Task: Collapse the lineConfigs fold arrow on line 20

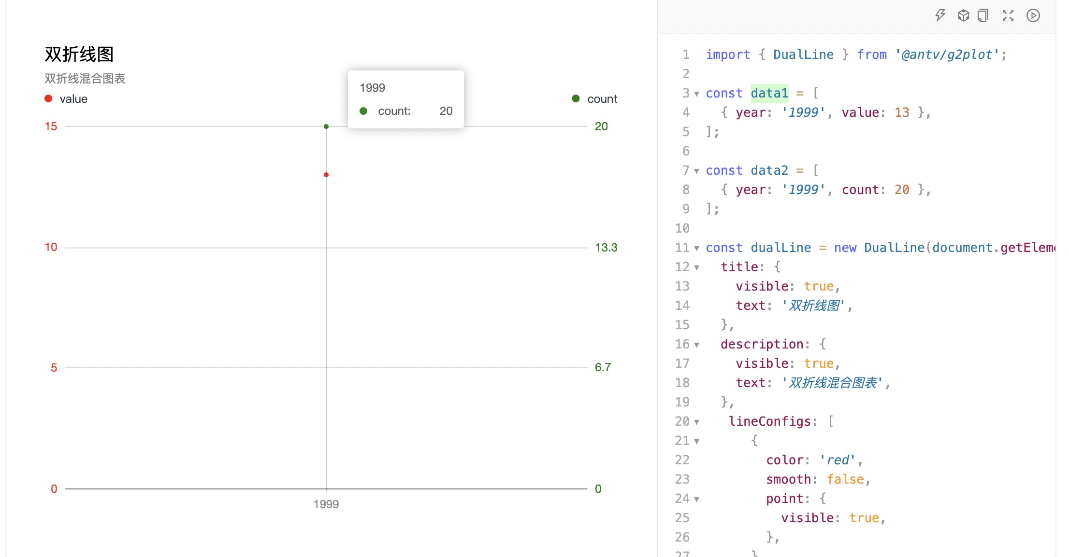Action: click(x=697, y=422)
